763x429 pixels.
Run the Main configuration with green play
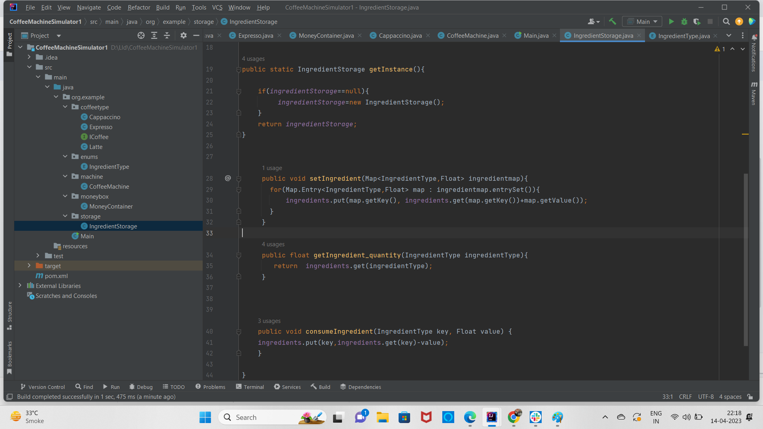[x=671, y=22]
